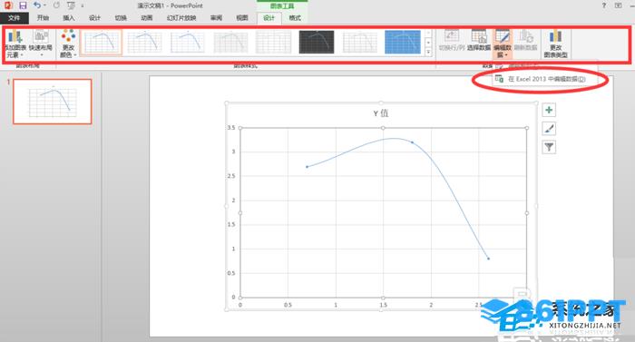Select slide 1 thumbnail in slide panel
Image resolution: width=635 pixels, height=342 pixels.
pyautogui.click(x=53, y=102)
